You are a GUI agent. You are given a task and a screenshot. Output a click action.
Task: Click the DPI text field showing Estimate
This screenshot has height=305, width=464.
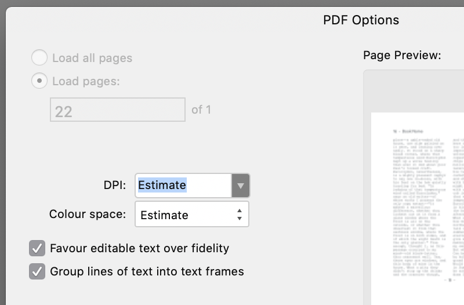183,186
